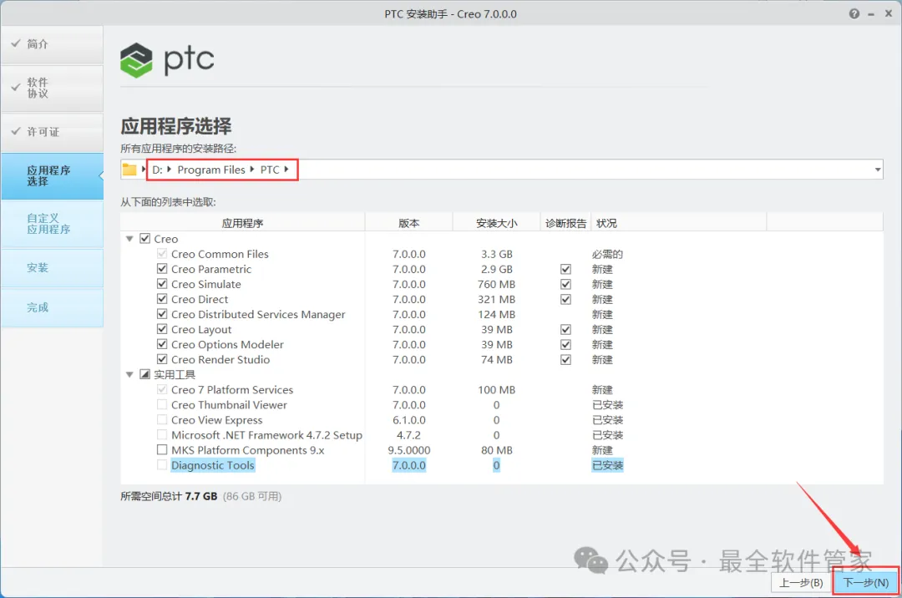Screen dimensions: 902x598
Task: Click the help question mark icon
Action: (x=854, y=14)
